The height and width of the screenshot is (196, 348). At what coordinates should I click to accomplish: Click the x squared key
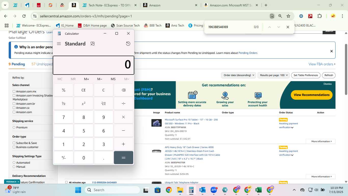[x=84, y=103]
